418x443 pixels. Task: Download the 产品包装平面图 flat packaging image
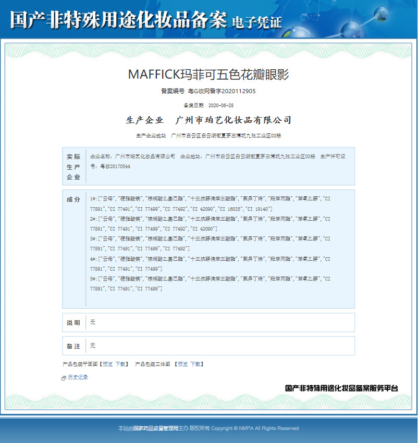[120, 364]
